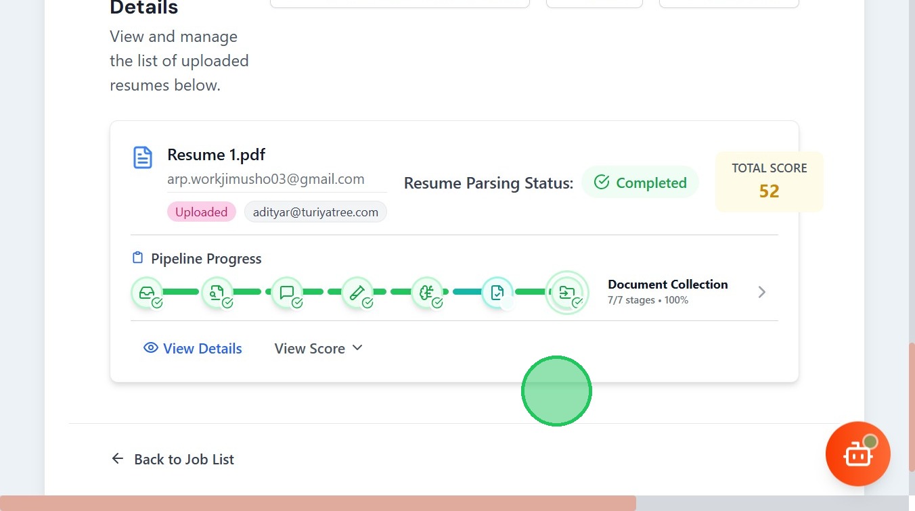Open the View Details link
Screen dimensions: 915x511
(x=202, y=348)
